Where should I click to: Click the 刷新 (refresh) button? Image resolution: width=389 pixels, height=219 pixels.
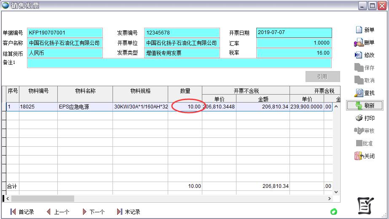(x=365, y=106)
